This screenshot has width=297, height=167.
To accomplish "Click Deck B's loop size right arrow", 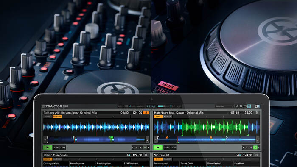I will pyautogui.click(x=259, y=148).
